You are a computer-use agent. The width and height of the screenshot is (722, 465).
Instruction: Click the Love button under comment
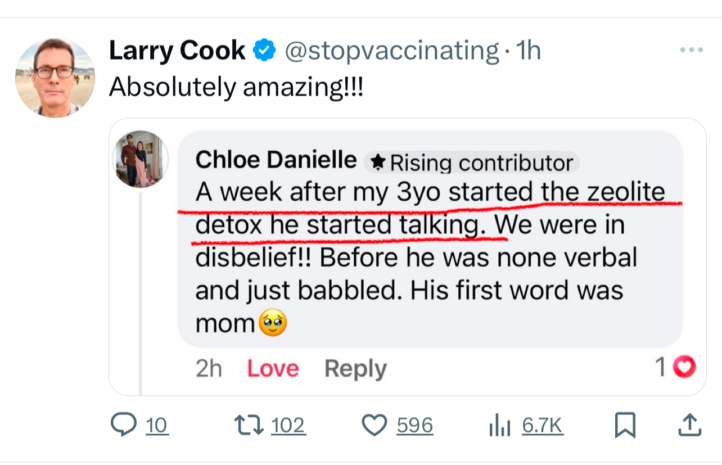pos(273,369)
